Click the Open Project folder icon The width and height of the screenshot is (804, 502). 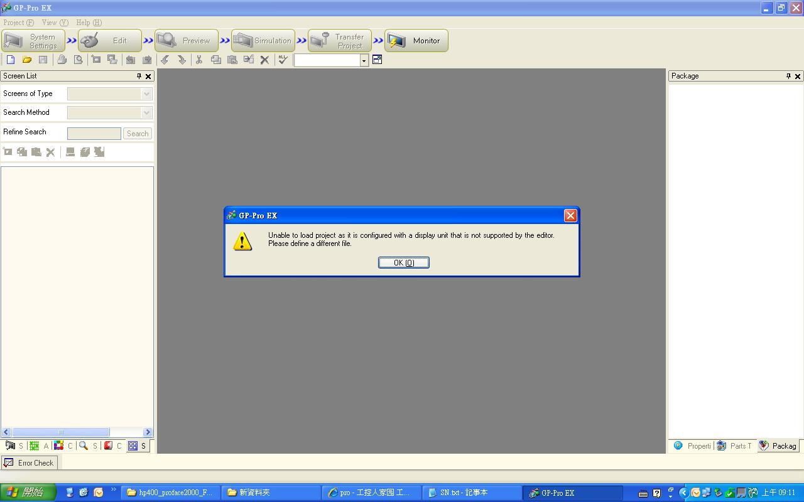click(27, 60)
